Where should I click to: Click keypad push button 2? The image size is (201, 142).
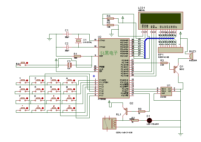point(39,81)
